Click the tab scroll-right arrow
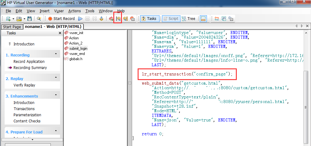 click(x=302, y=26)
